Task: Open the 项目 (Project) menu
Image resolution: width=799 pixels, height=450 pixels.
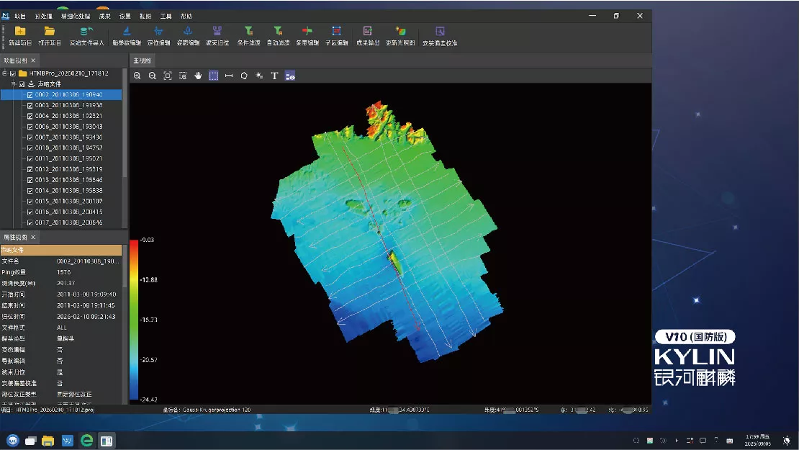Action: pyautogui.click(x=20, y=17)
